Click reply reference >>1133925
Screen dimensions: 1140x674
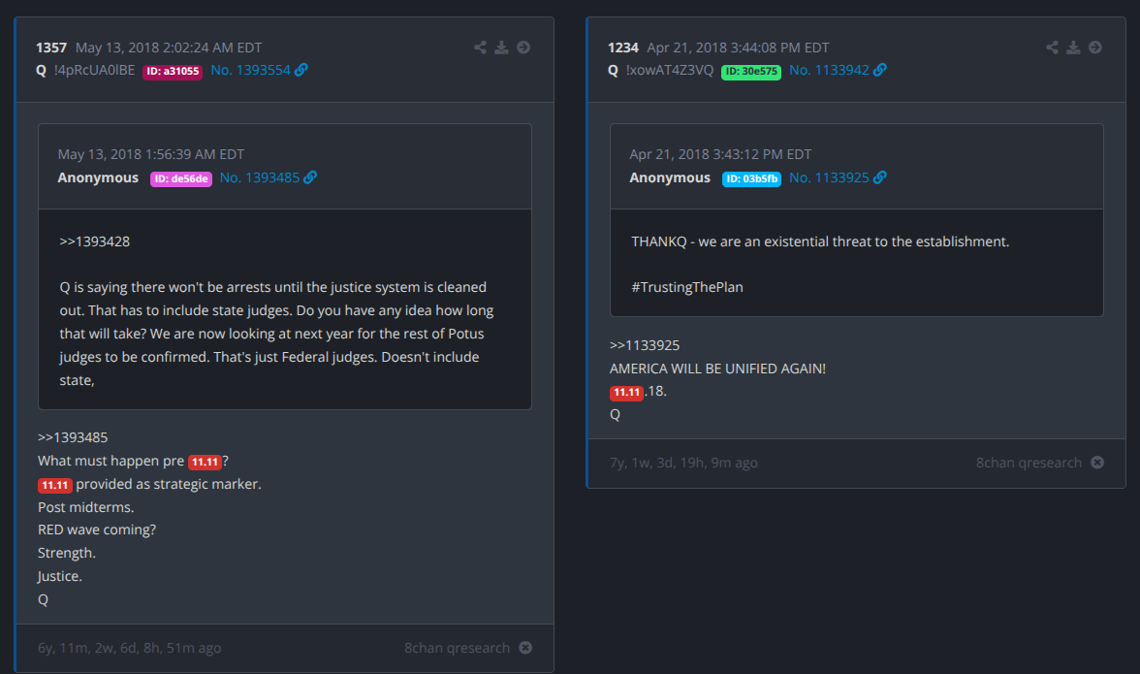(x=644, y=345)
